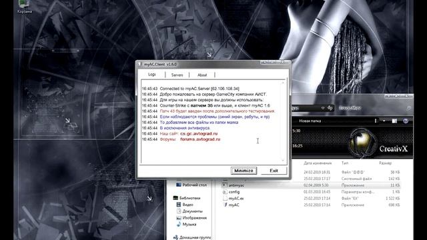Image resolution: width=427 pixels, height=240 pixels.
Task: Select the config file icon
Action: click(x=225, y=192)
